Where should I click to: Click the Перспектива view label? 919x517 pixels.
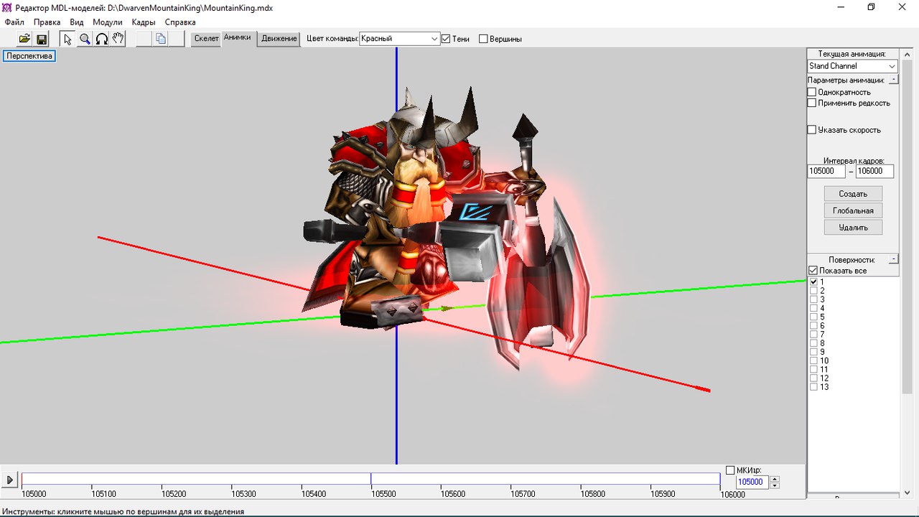(29, 56)
